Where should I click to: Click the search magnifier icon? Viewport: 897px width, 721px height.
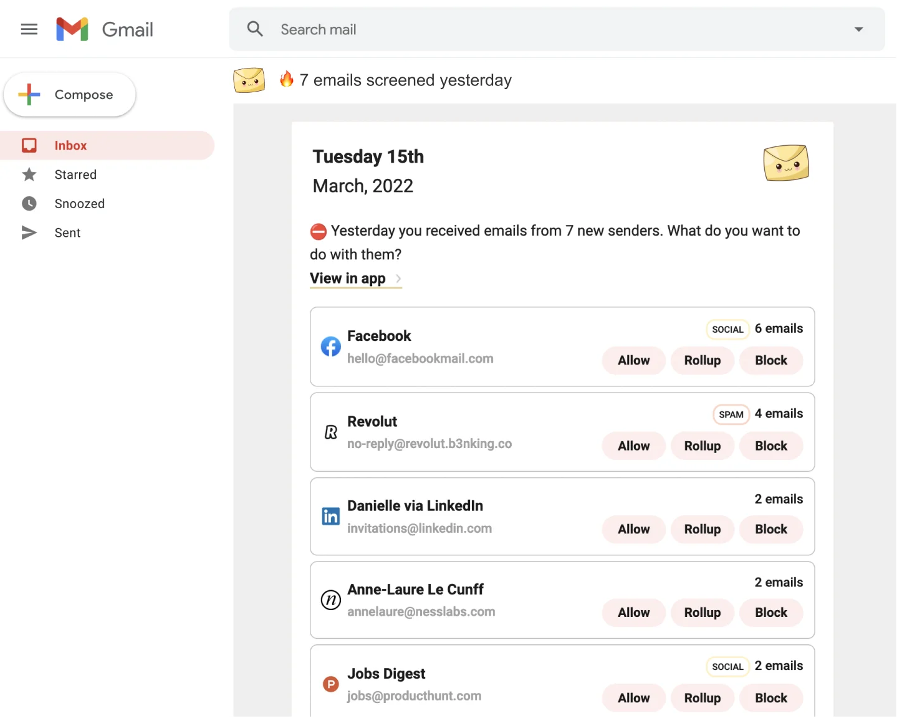[x=255, y=29]
